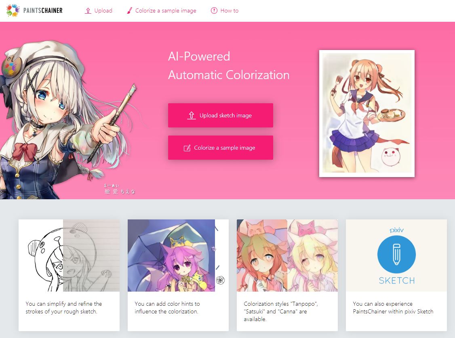Click the flower stamp icon beside umbrella image

[221, 280]
